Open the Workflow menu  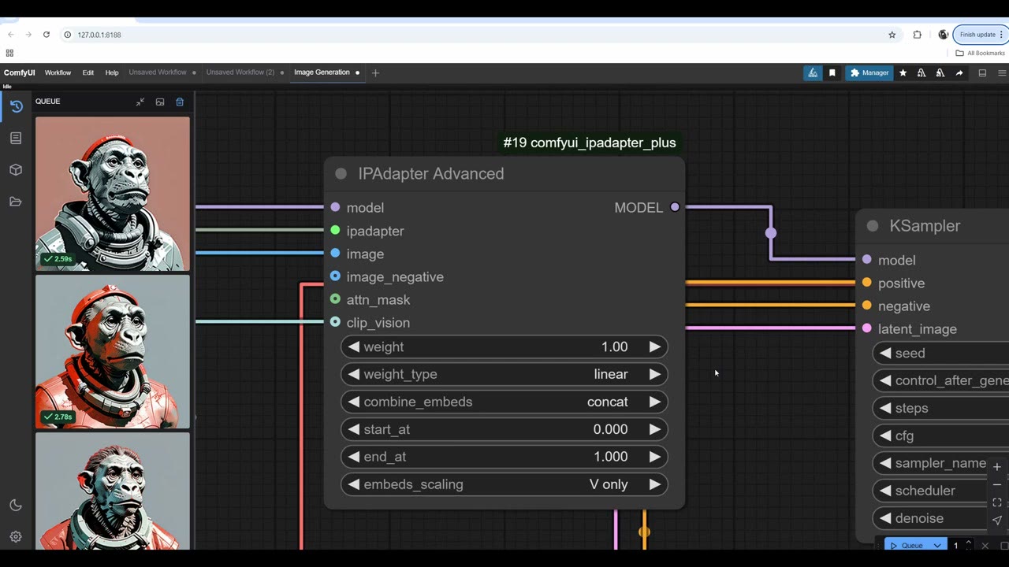[x=58, y=72]
